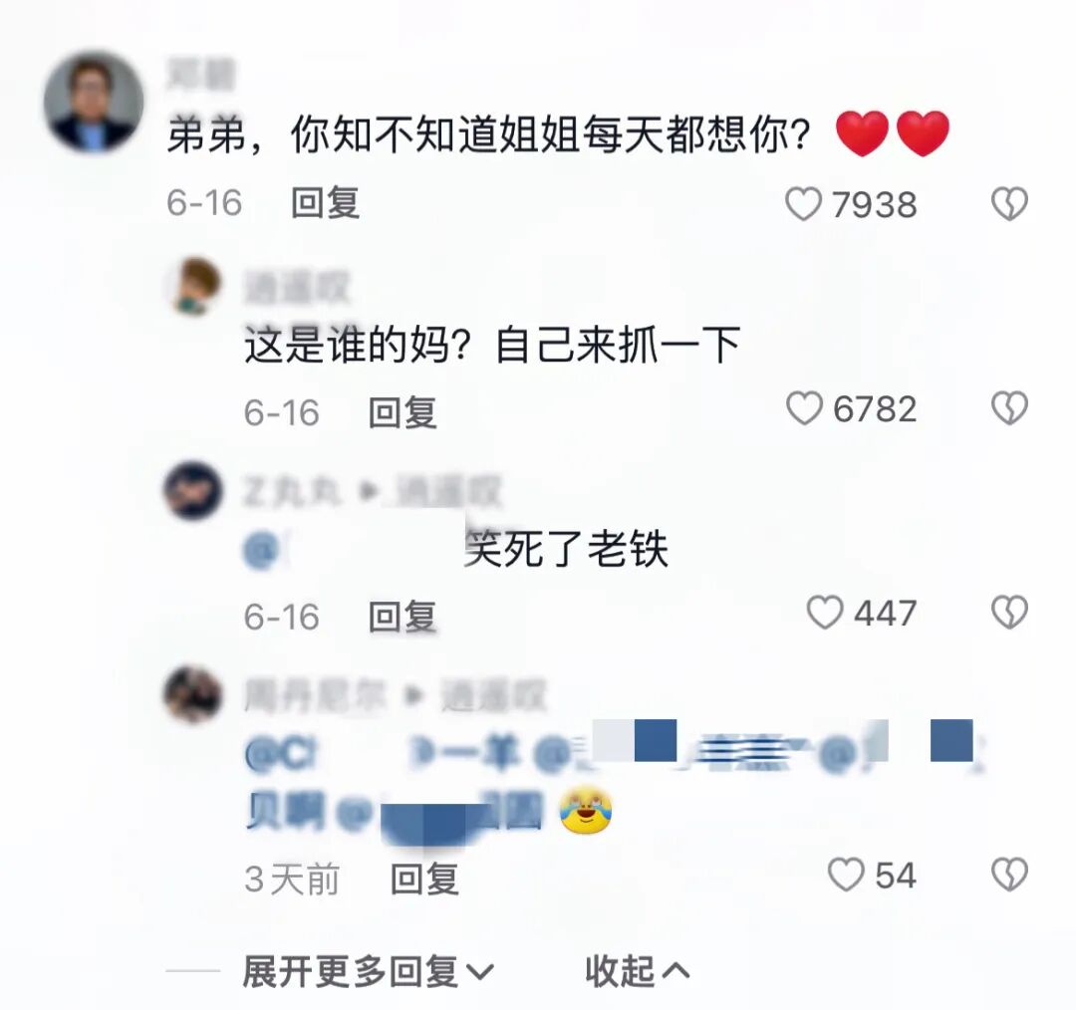Reply to the 笑死了老铁 comment
The width and height of the screenshot is (1076, 1010).
[x=403, y=617]
